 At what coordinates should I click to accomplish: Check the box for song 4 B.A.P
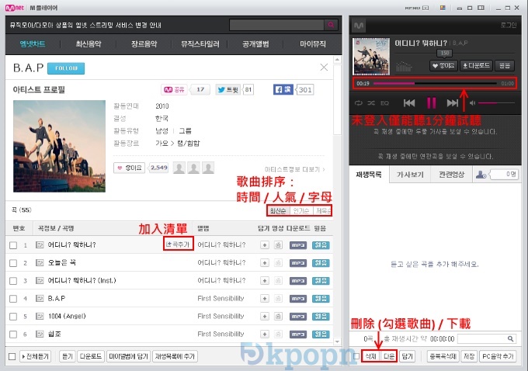13,299
